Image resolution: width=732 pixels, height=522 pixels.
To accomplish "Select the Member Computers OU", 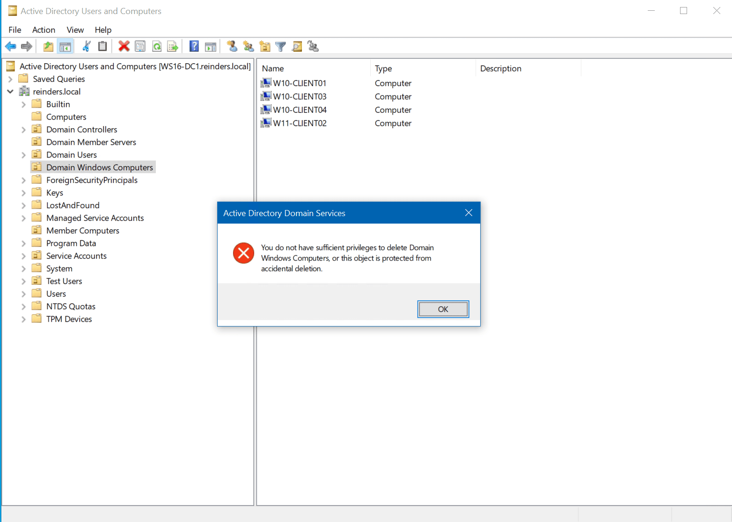I will click(83, 231).
